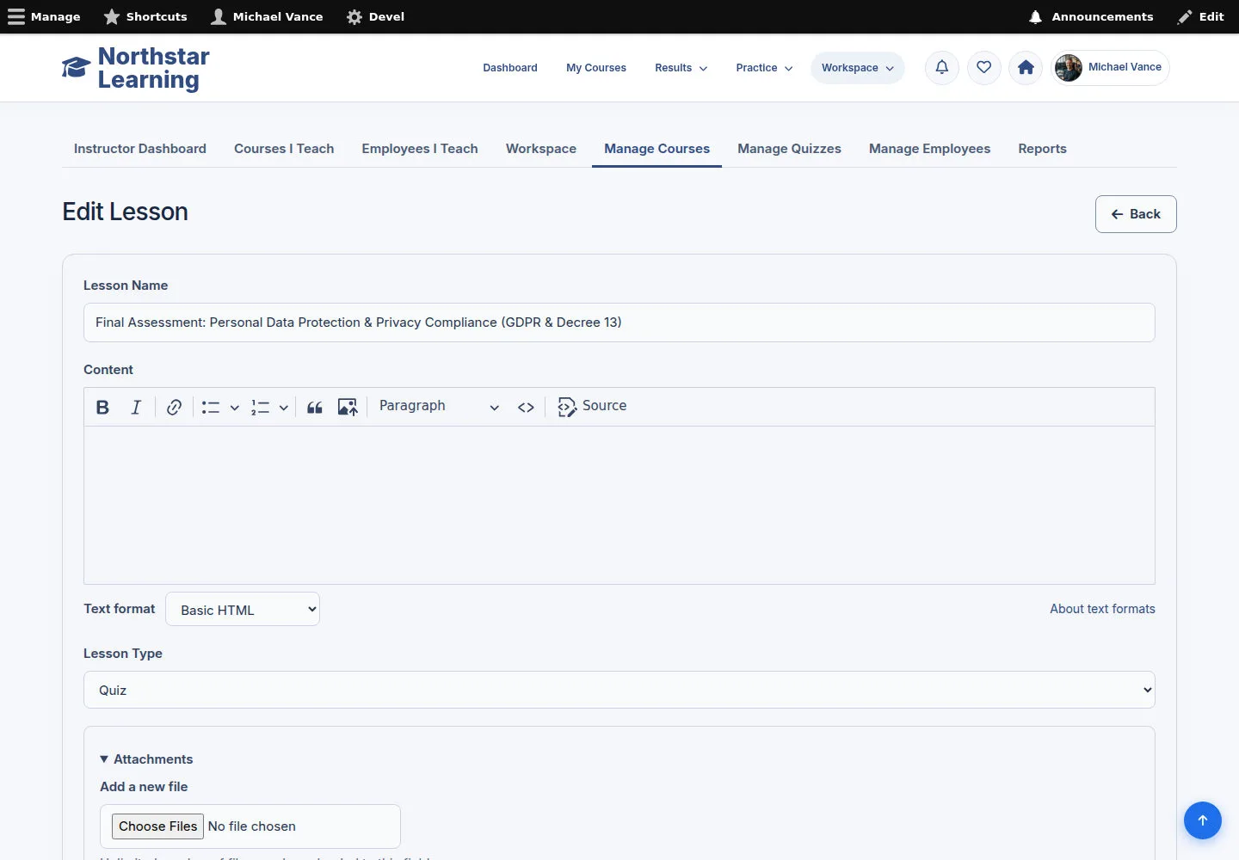Add a block quote
1239x860 pixels.
point(315,407)
